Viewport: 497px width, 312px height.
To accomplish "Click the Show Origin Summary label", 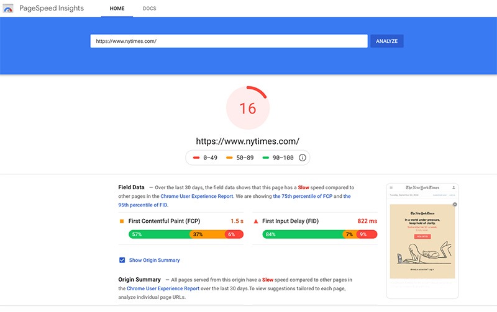I will (154, 260).
